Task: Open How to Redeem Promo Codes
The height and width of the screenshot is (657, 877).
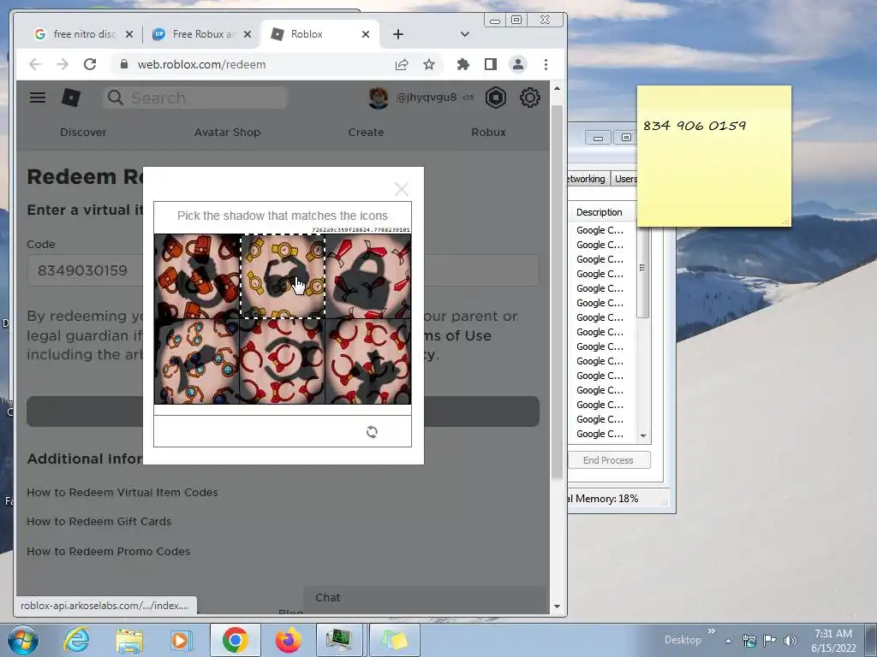Action: 109,552
